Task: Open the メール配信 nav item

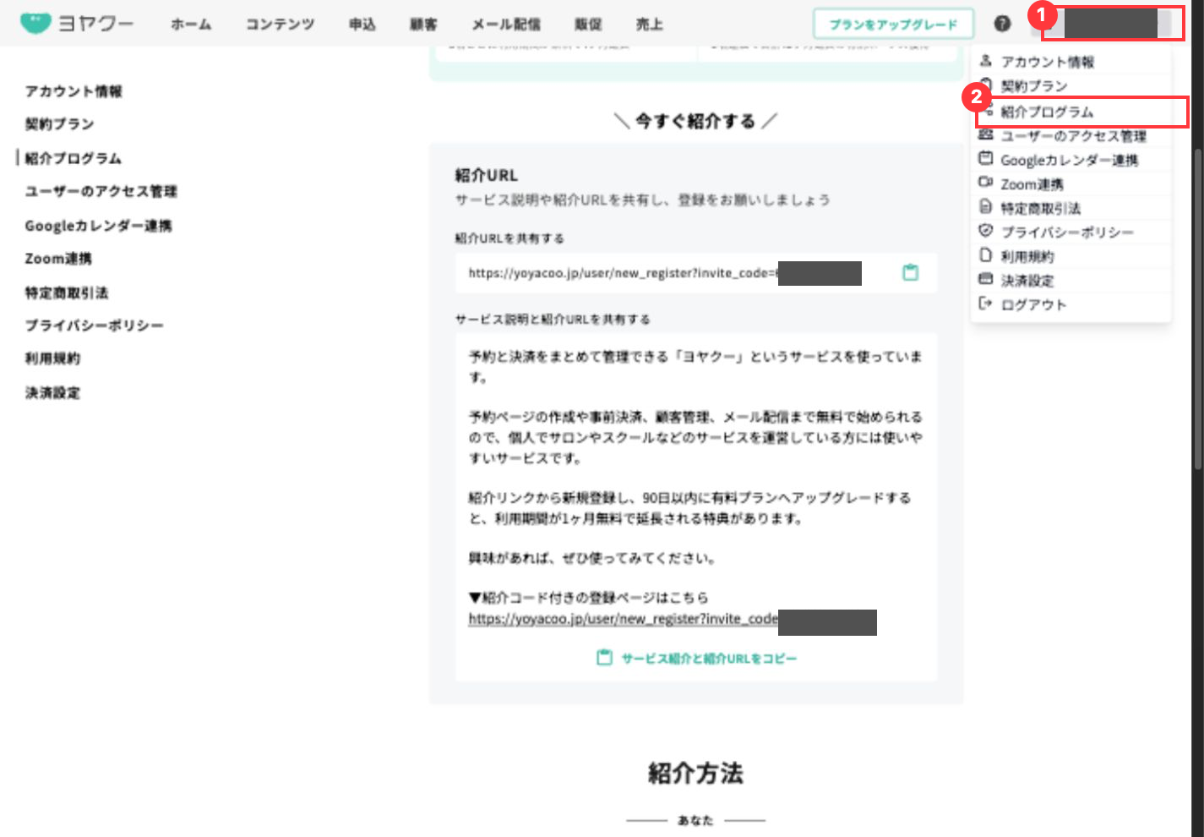Action: coord(506,25)
